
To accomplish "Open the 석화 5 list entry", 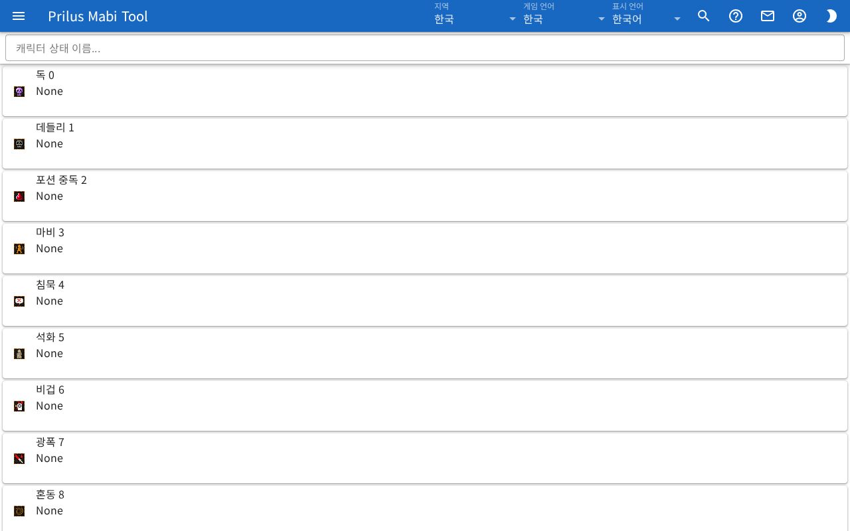I will [425, 353].
